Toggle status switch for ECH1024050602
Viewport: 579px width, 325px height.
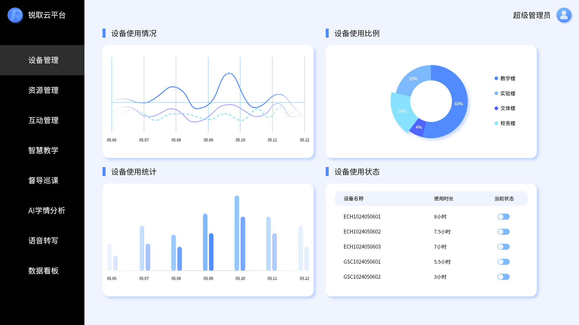coord(503,232)
